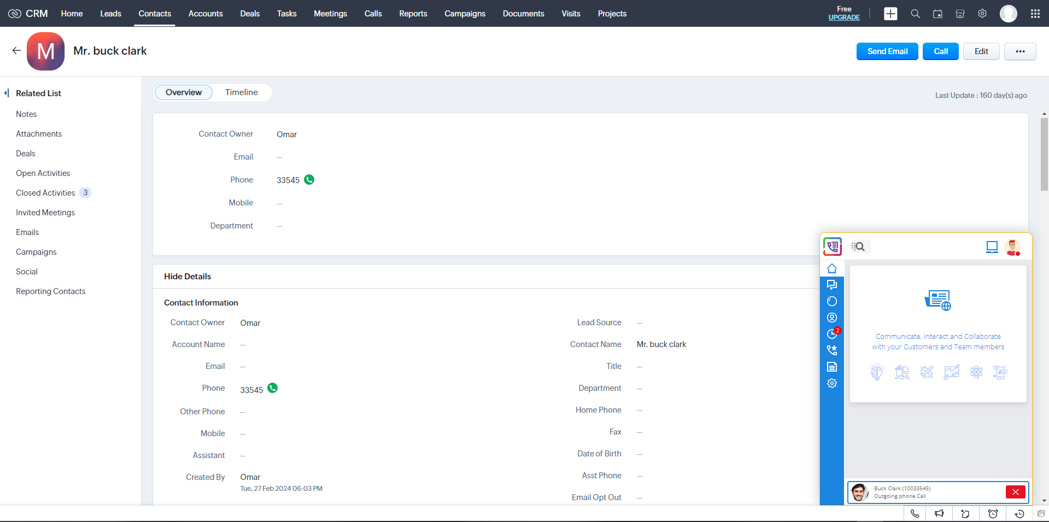Viewport: 1049px width, 522px height.
Task: Click the green phone icon beside Phone 33545
Action: (x=309, y=180)
